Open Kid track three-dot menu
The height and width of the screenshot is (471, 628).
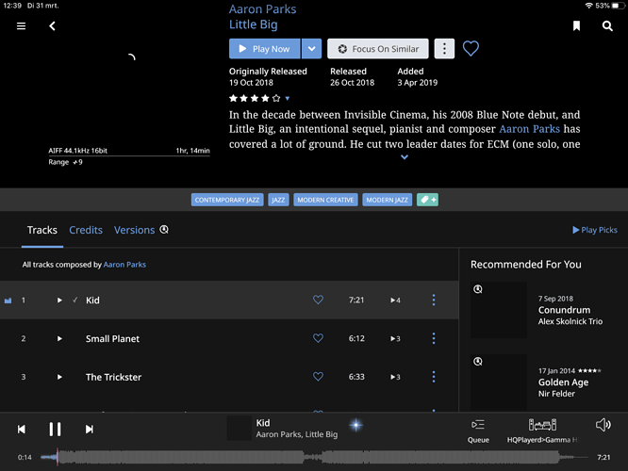click(434, 300)
